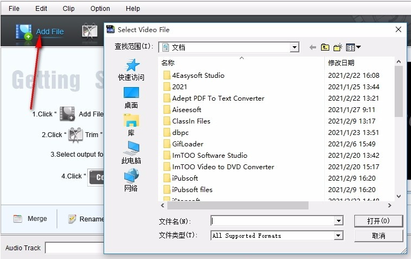
Task: Select the ClassIn Files folder icon
Action: (x=167, y=121)
